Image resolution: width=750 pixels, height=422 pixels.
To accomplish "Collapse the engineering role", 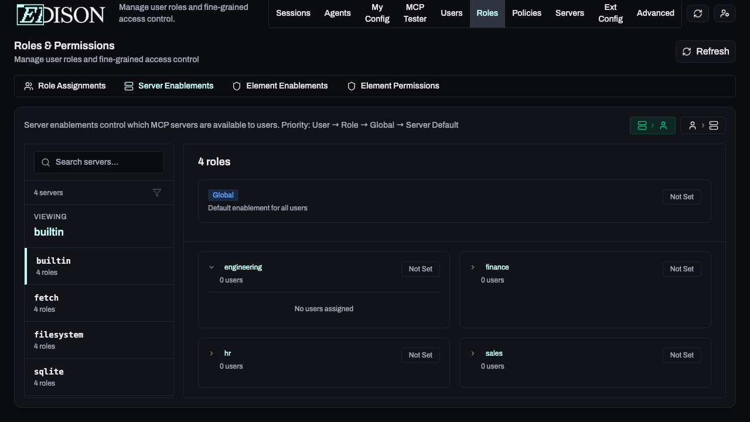I will [212, 267].
